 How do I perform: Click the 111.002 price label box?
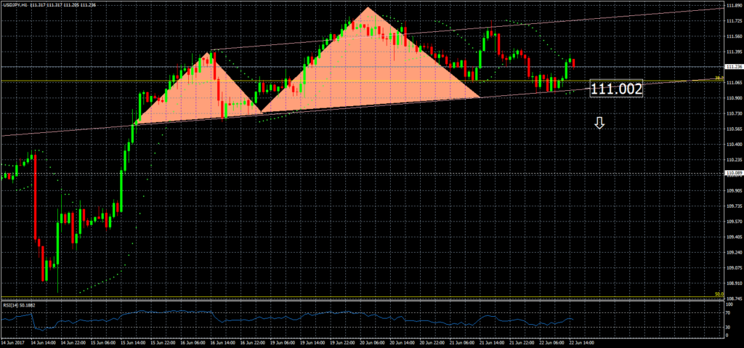point(616,89)
